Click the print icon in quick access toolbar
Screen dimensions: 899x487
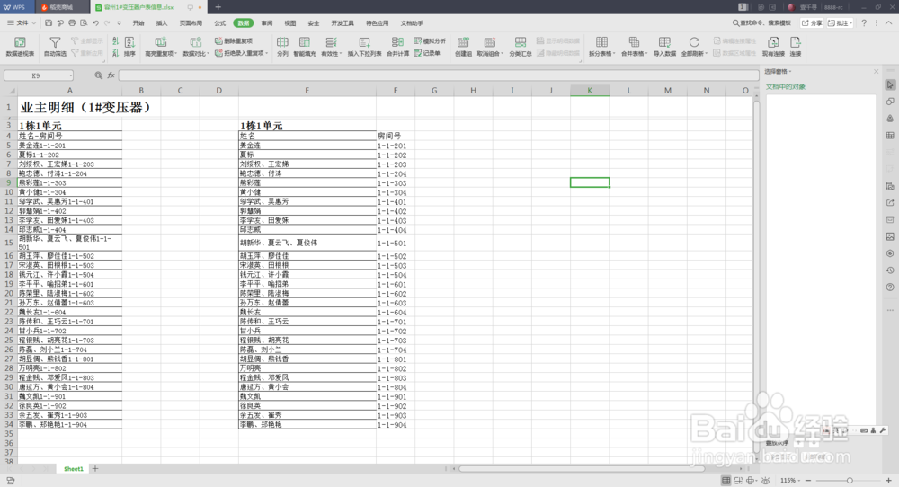pos(72,23)
